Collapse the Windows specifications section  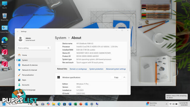point(124,77)
